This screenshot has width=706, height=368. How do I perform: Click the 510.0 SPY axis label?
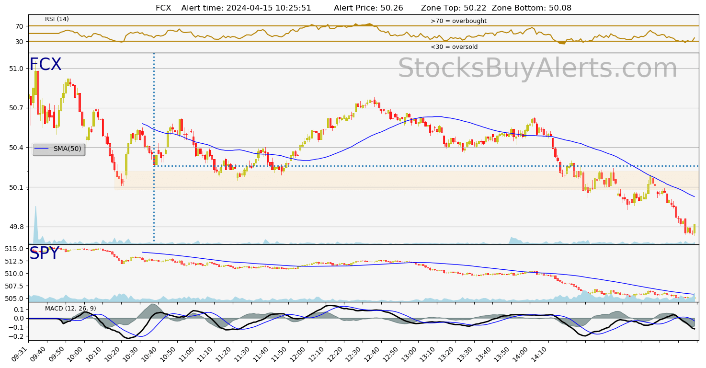[14, 274]
